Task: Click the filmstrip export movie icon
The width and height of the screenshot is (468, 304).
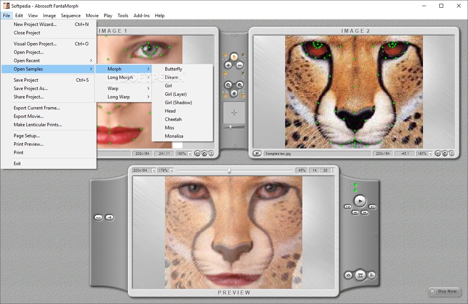Action: point(360,275)
